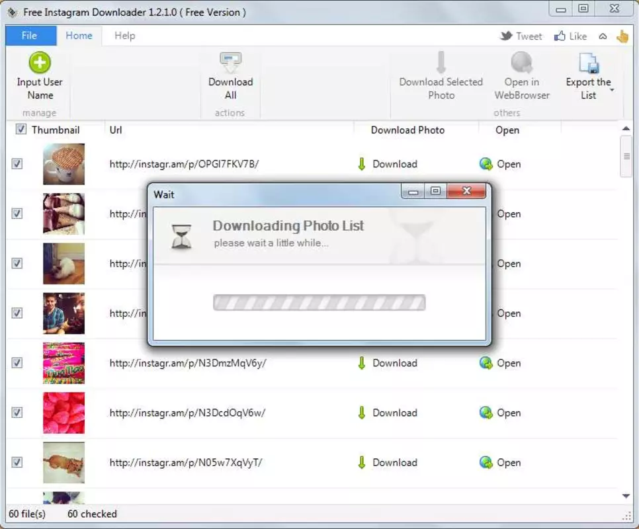Click the window resize grip in status bar
The image size is (639, 529).
[627, 516]
